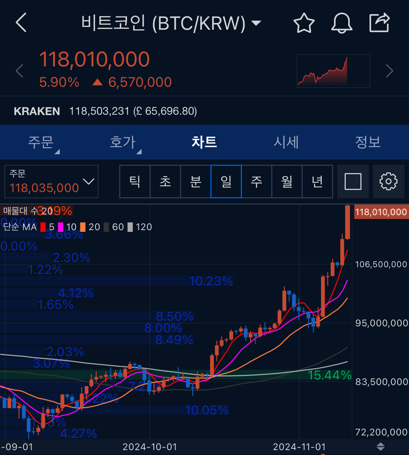Open chart settings gear icon
The height and width of the screenshot is (455, 409).
[388, 182]
